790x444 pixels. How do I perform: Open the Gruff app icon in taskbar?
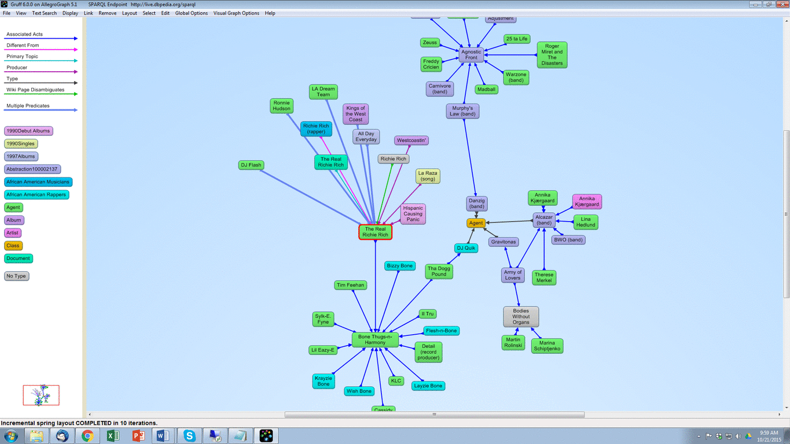tap(266, 436)
